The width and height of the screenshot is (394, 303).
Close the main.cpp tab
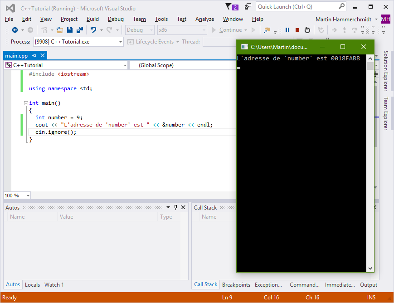click(x=43, y=55)
